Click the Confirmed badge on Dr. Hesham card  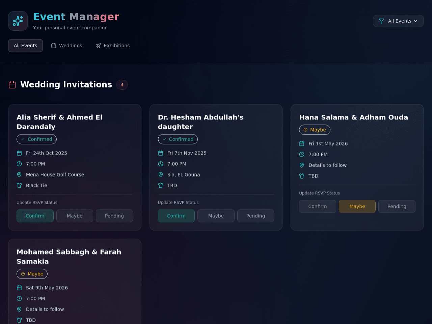pyautogui.click(x=178, y=139)
